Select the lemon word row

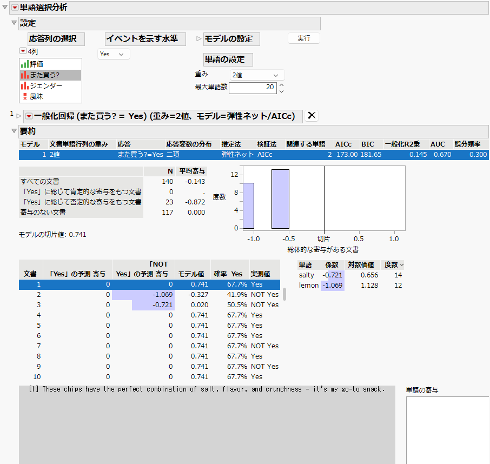click(x=350, y=286)
